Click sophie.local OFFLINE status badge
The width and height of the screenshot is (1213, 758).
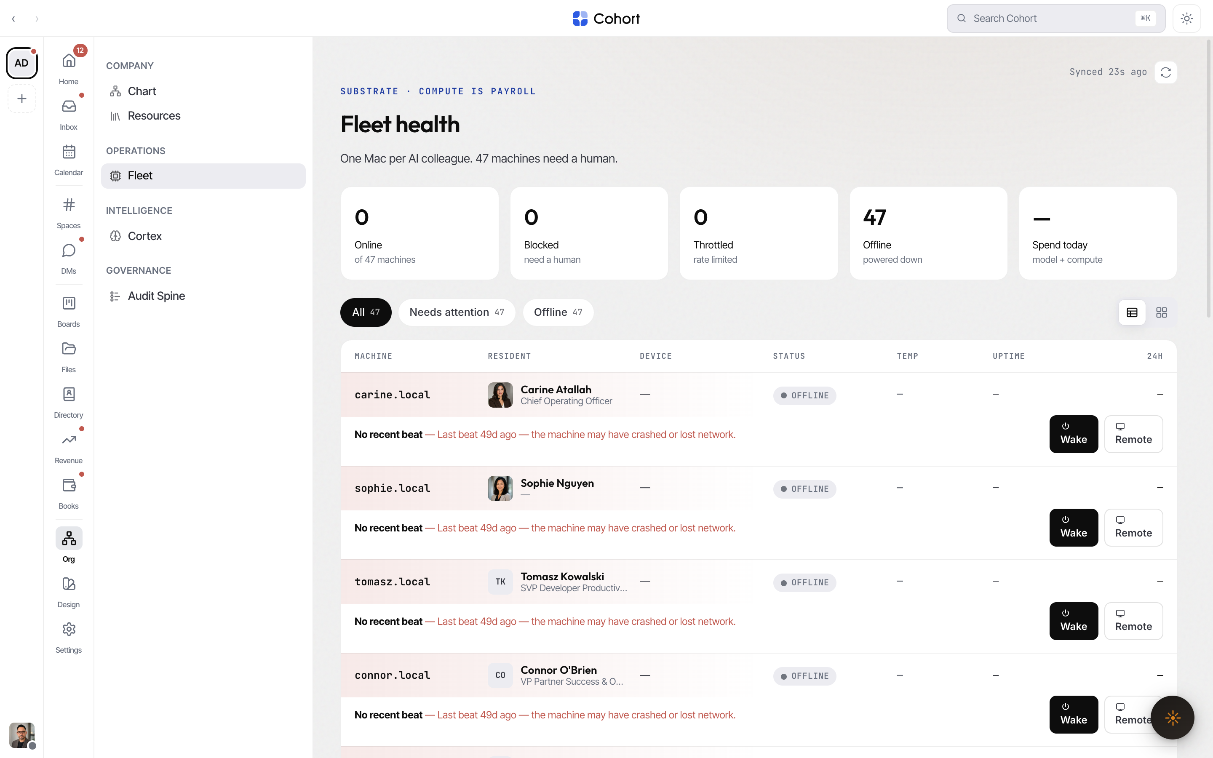click(x=804, y=489)
